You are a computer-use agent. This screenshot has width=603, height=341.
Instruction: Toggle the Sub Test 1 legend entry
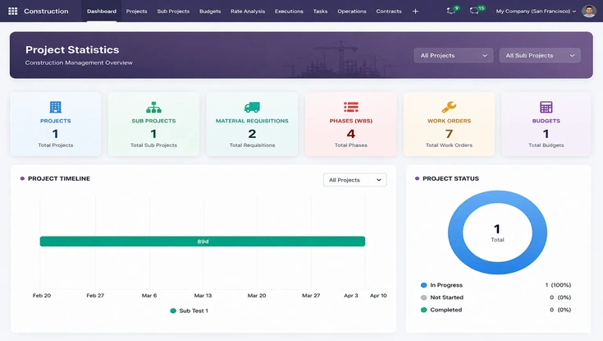click(x=189, y=311)
